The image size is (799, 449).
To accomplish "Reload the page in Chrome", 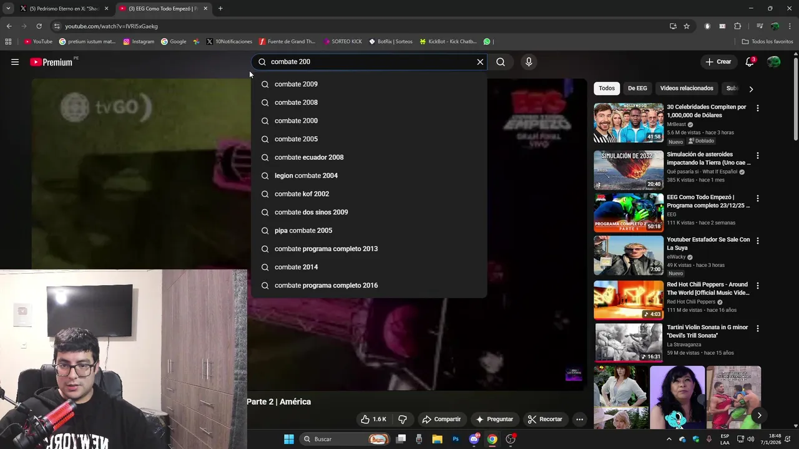I will point(39,26).
